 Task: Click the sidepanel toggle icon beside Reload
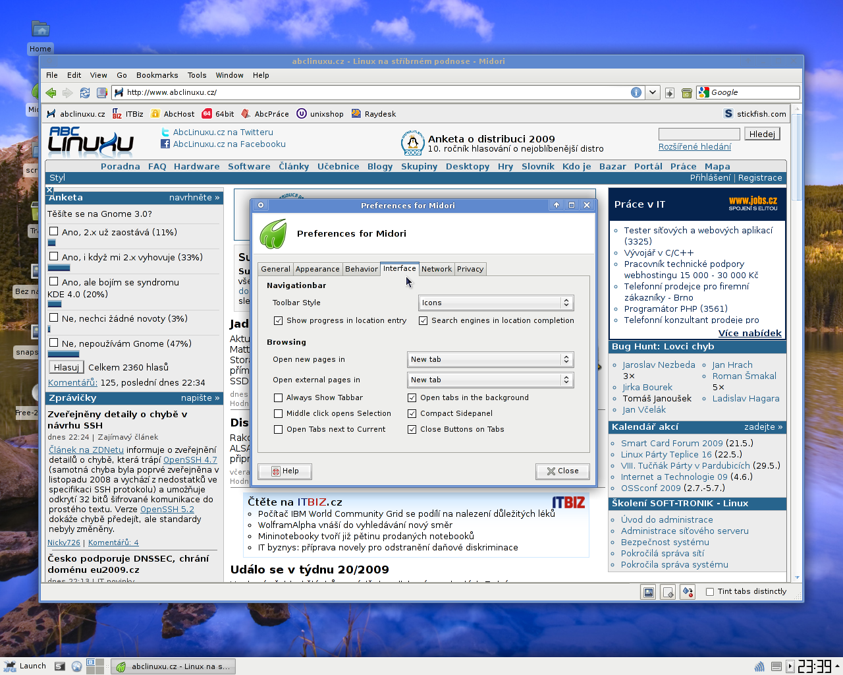(101, 93)
